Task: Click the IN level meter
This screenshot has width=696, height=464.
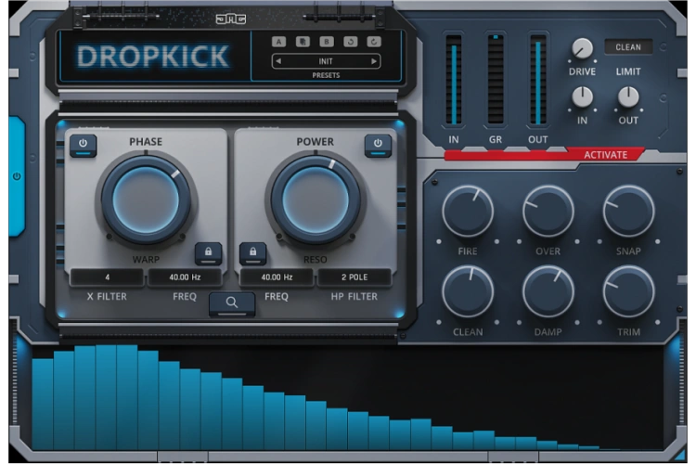Action: click(x=454, y=80)
